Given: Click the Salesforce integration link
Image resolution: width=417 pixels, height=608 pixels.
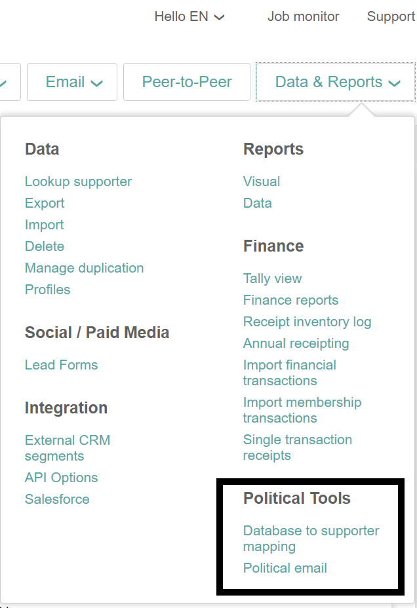Looking at the screenshot, I should point(57,499).
